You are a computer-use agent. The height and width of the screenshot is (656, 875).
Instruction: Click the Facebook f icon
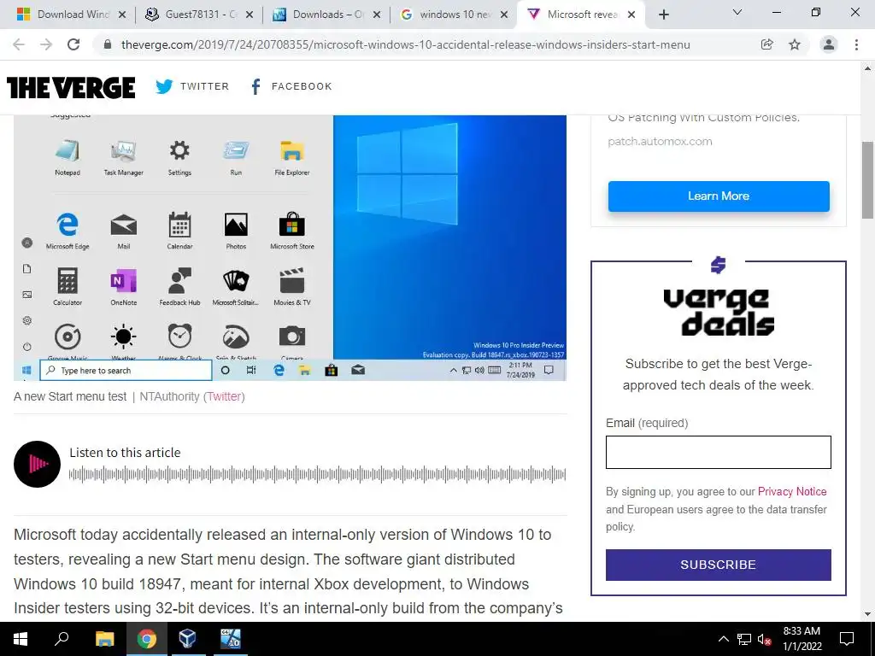[255, 86]
